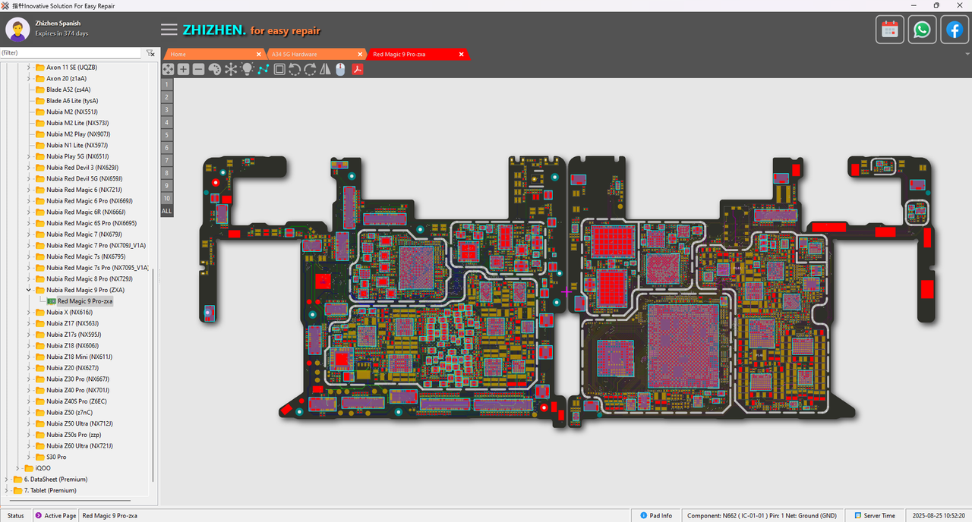
Task: Click the snowflake-shaped network nodes icon
Action: pyautogui.click(x=230, y=69)
